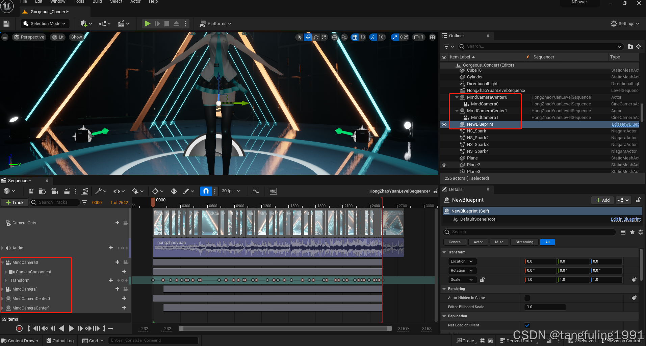
Task: Toggle the Sequencer snapping magnet icon
Action: 206,191
